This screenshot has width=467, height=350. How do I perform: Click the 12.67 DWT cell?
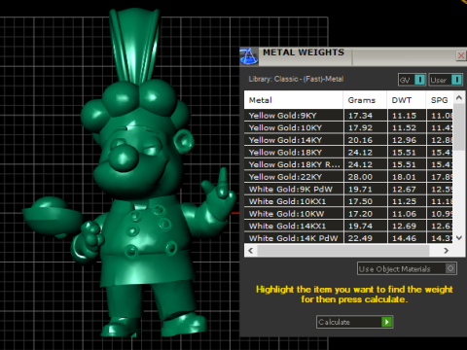[x=407, y=190]
